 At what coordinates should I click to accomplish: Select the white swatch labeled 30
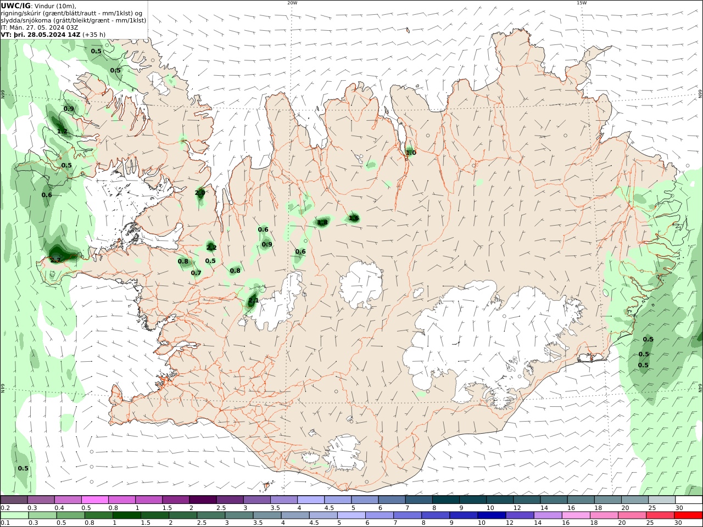click(x=689, y=500)
